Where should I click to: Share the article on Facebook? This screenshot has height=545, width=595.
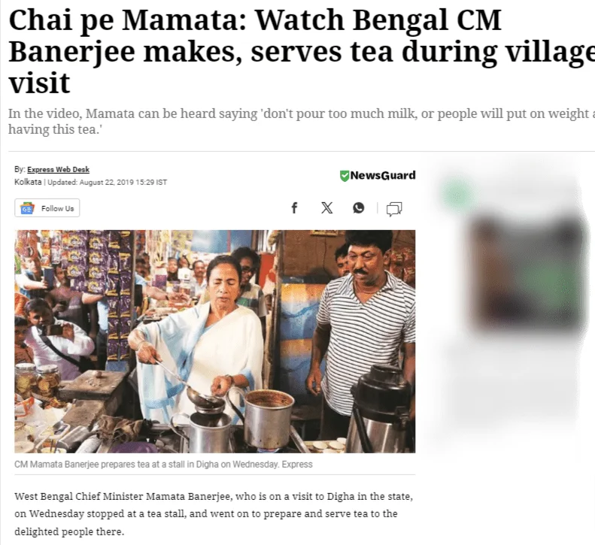(294, 207)
